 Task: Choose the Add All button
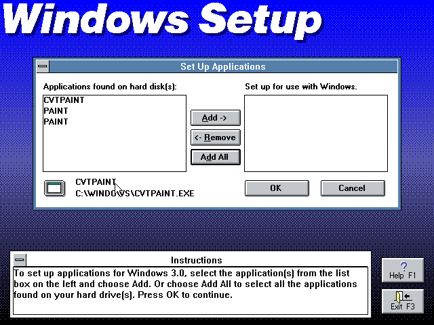pos(215,157)
